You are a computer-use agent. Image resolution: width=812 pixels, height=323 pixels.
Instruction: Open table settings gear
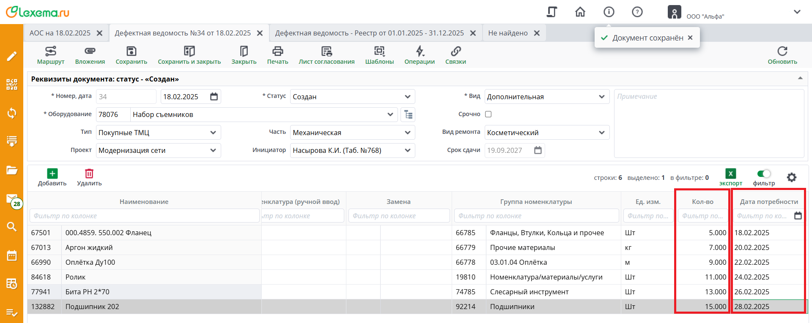pos(791,177)
